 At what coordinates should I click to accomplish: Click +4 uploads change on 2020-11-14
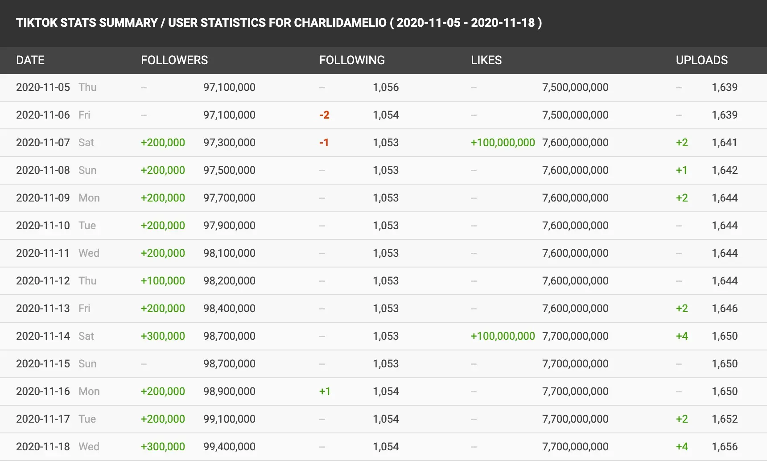682,336
